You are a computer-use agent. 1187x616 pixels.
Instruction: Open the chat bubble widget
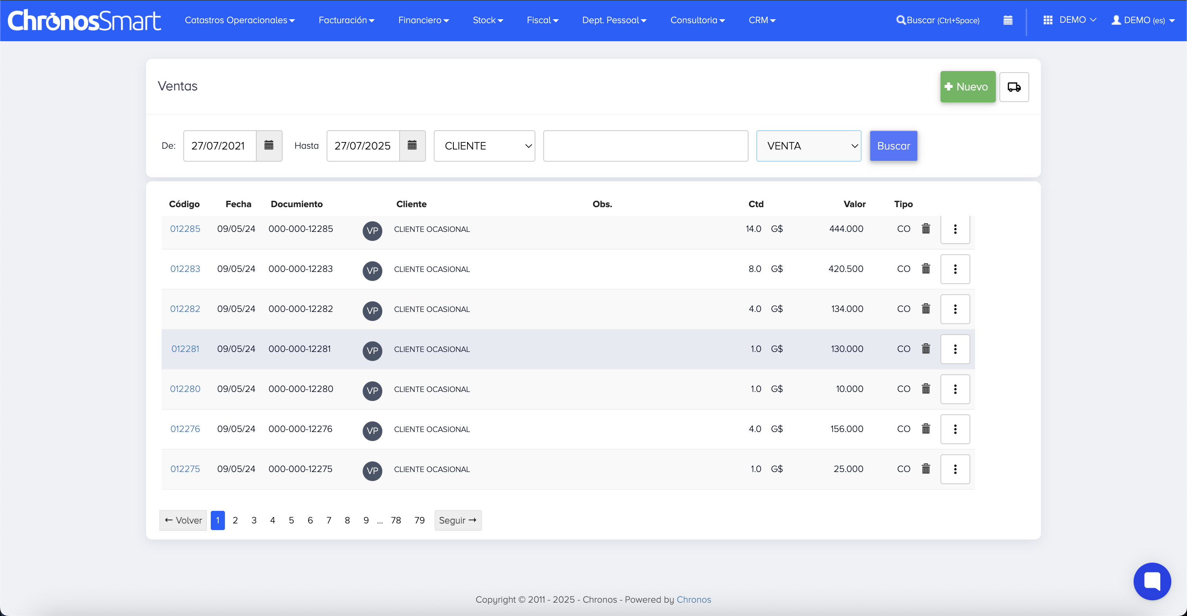(x=1152, y=581)
